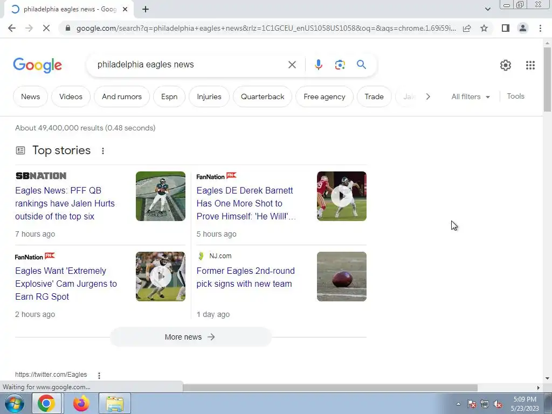
Task: Bookmark this page with the star icon
Action: pos(484,28)
